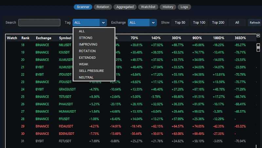Viewport: 262px width, 148px height.
Task: Click EDENUSDT symbol cell
Action: (x=66, y=134)
